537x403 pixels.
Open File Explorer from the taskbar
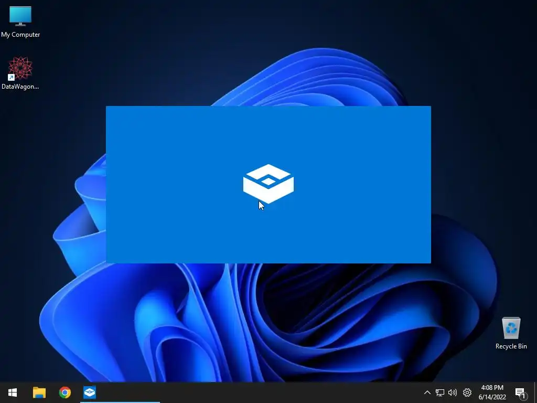pos(39,393)
